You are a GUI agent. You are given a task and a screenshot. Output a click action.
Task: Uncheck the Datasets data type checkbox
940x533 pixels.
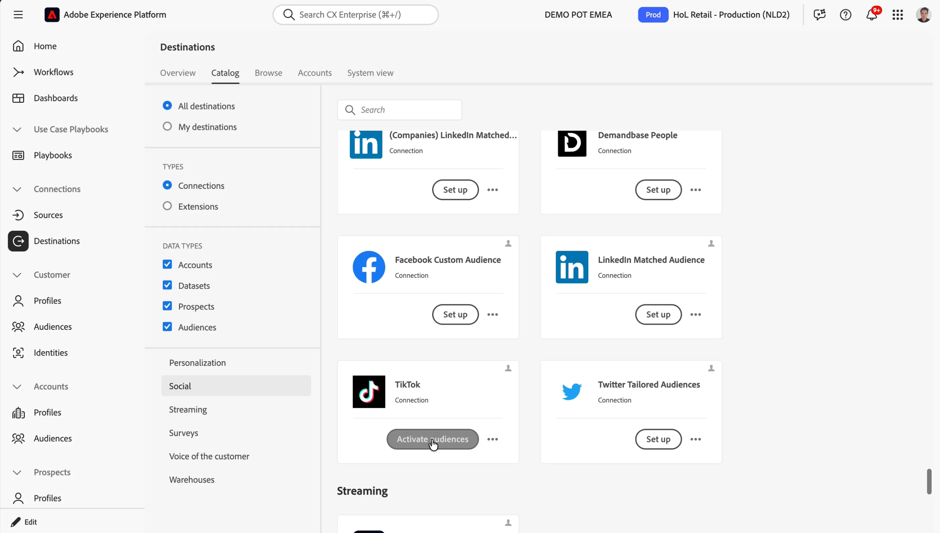167,285
